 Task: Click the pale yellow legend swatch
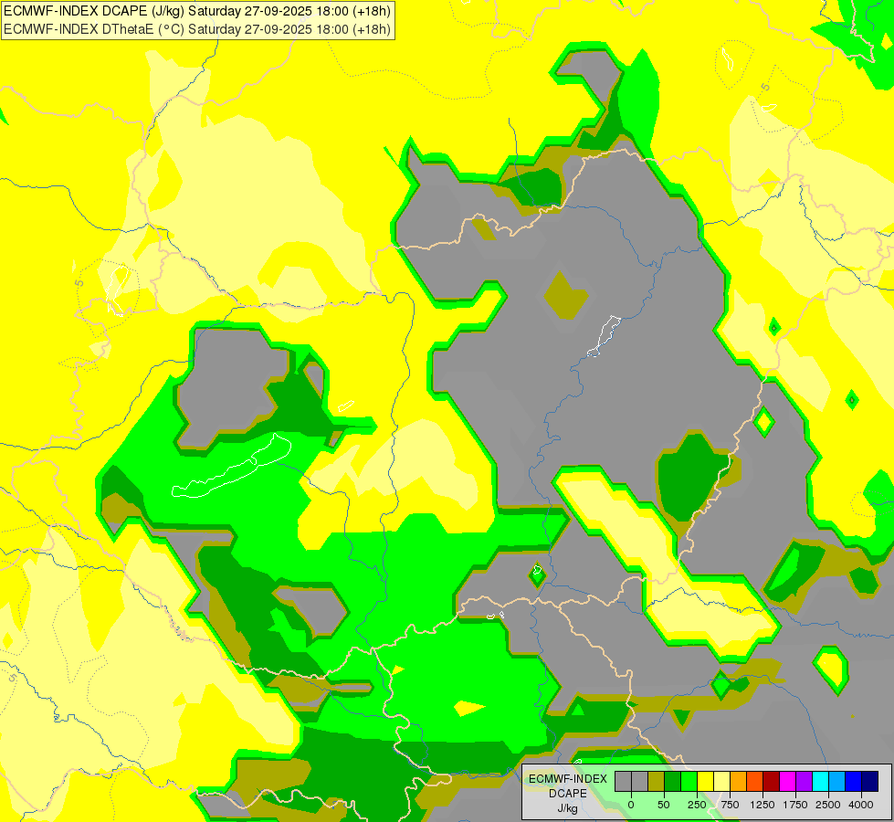point(721,782)
